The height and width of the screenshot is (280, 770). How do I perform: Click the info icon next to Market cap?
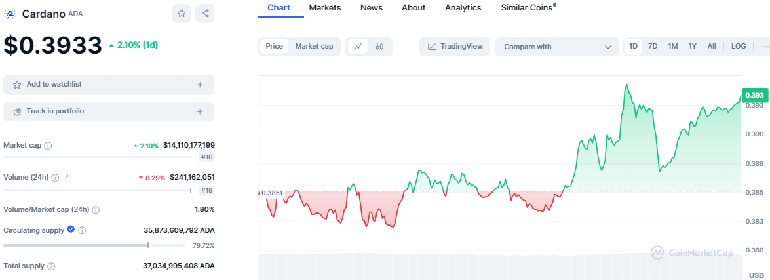coord(48,146)
